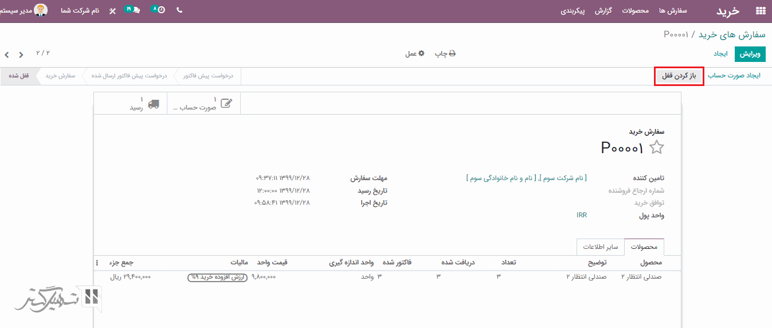The image size is (772, 328).
Task: Expand the print (چاپ) dropdown
Action: pos(445,53)
